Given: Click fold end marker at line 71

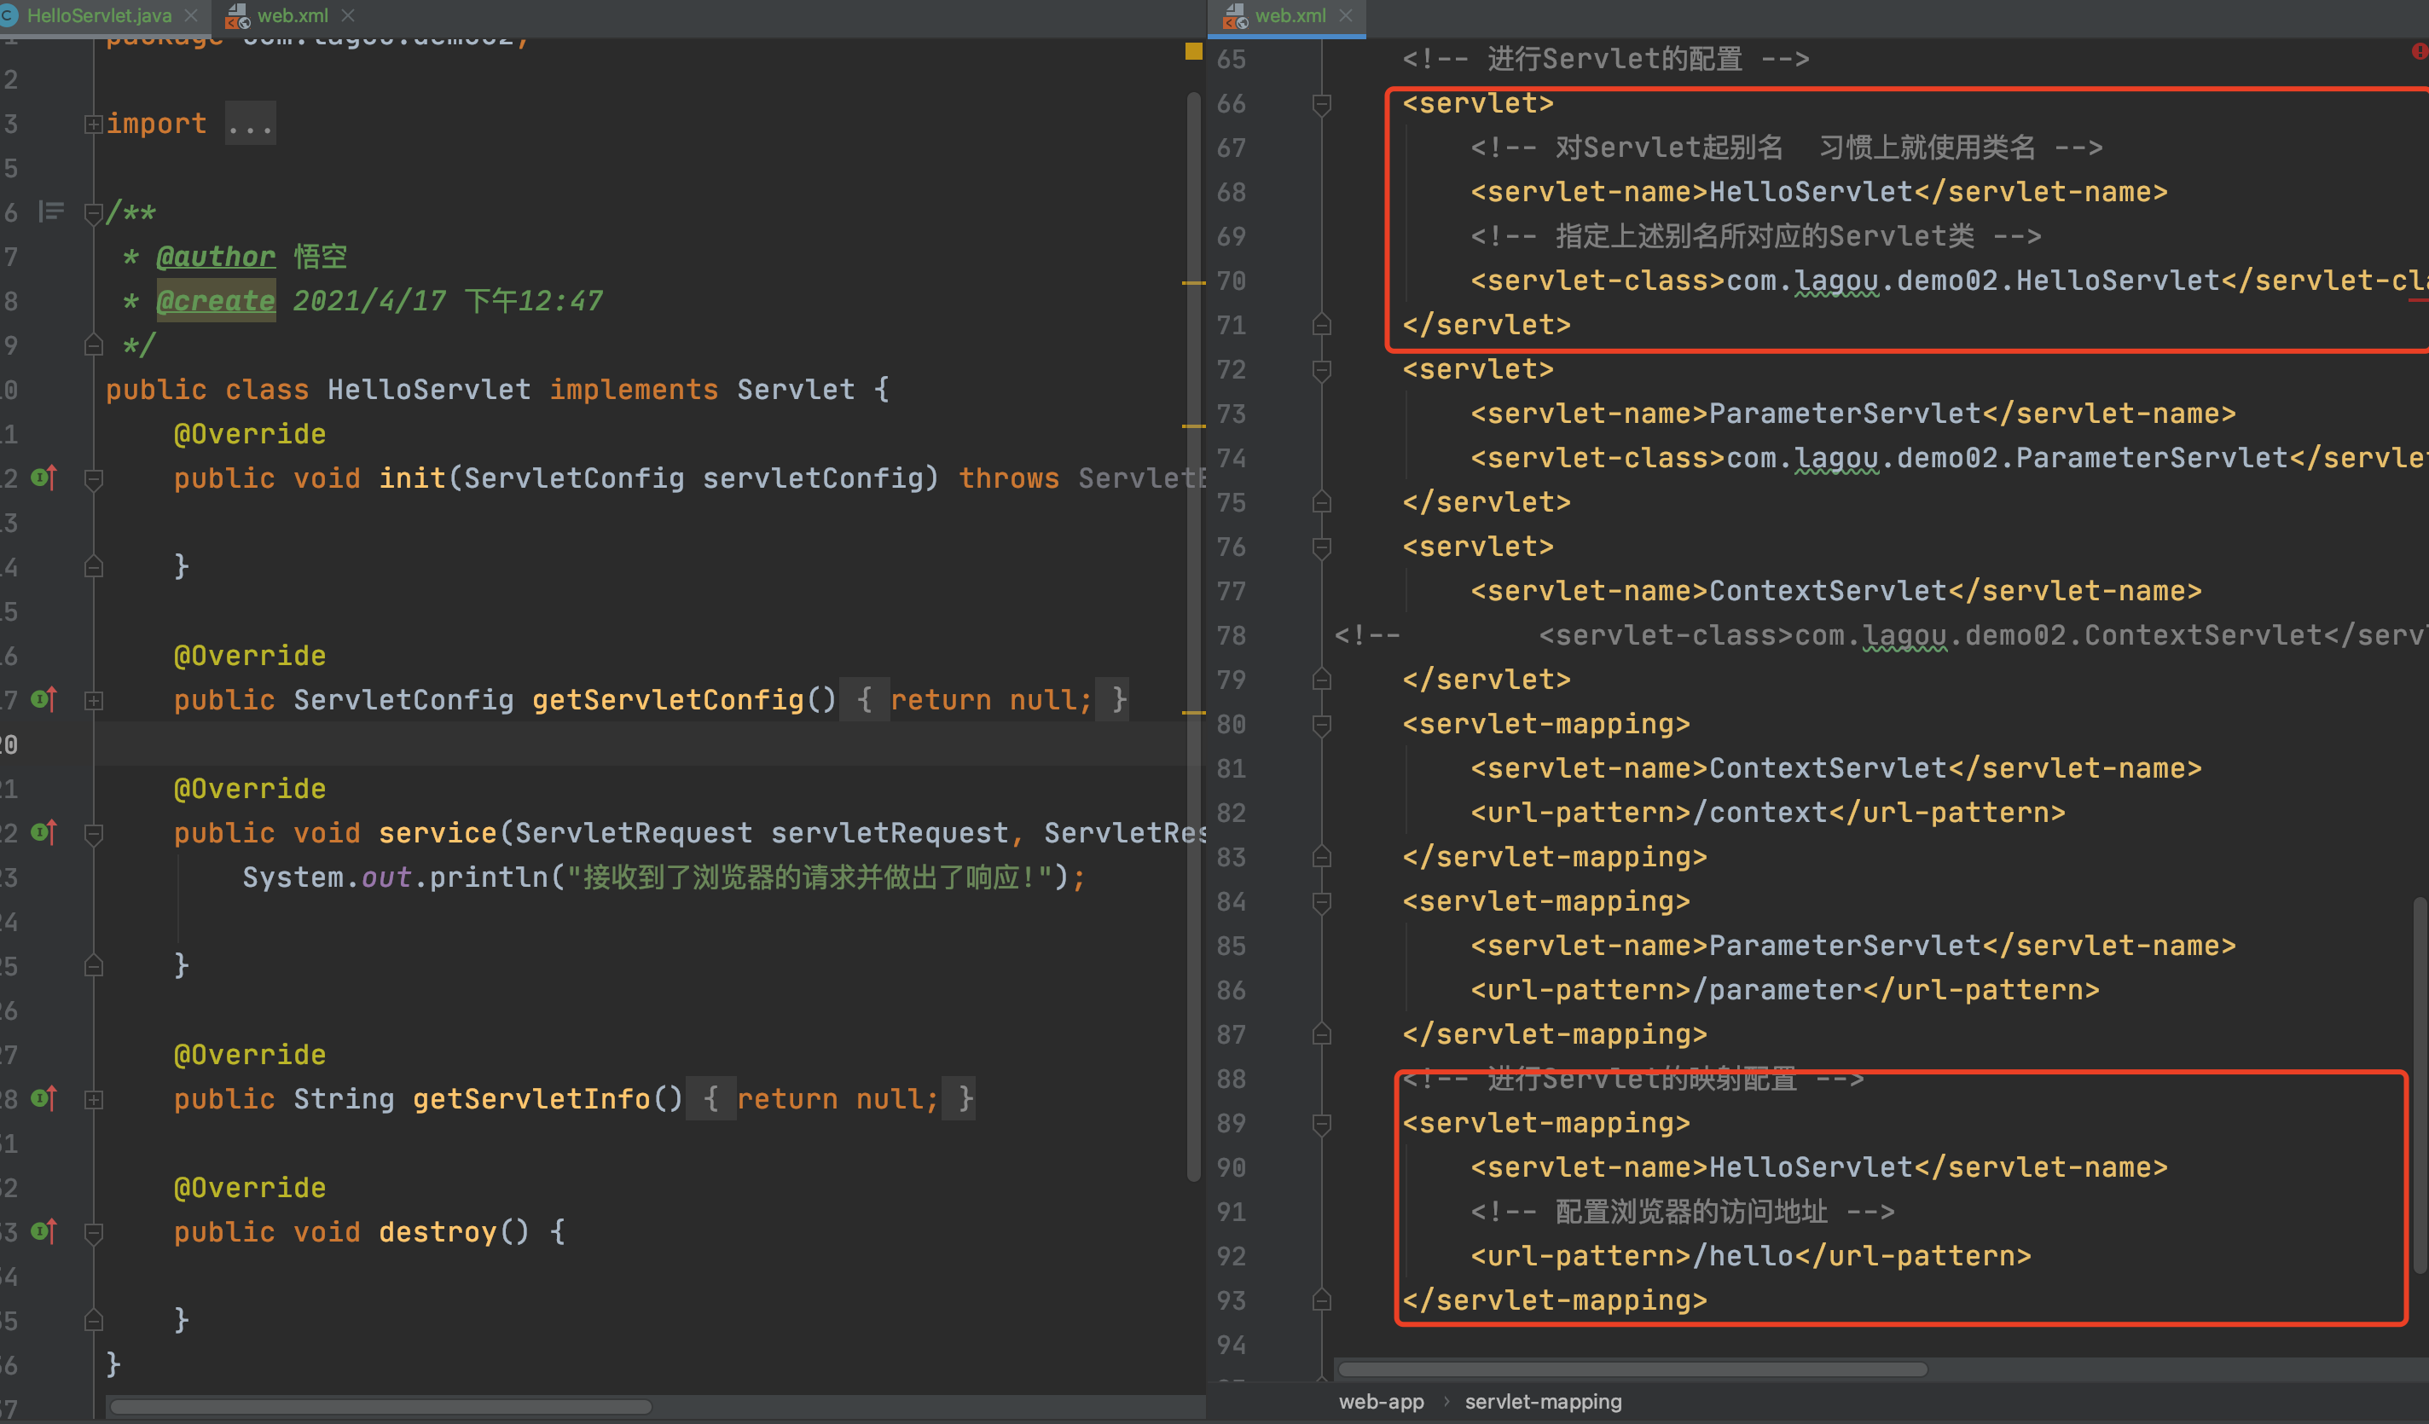Looking at the screenshot, I should (1321, 325).
